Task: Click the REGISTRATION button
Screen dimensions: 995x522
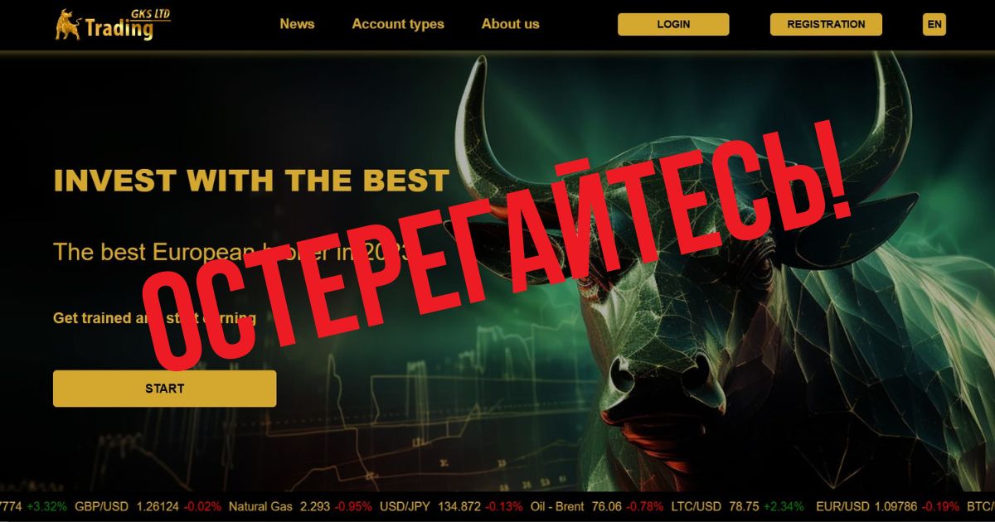Action: pos(826,24)
